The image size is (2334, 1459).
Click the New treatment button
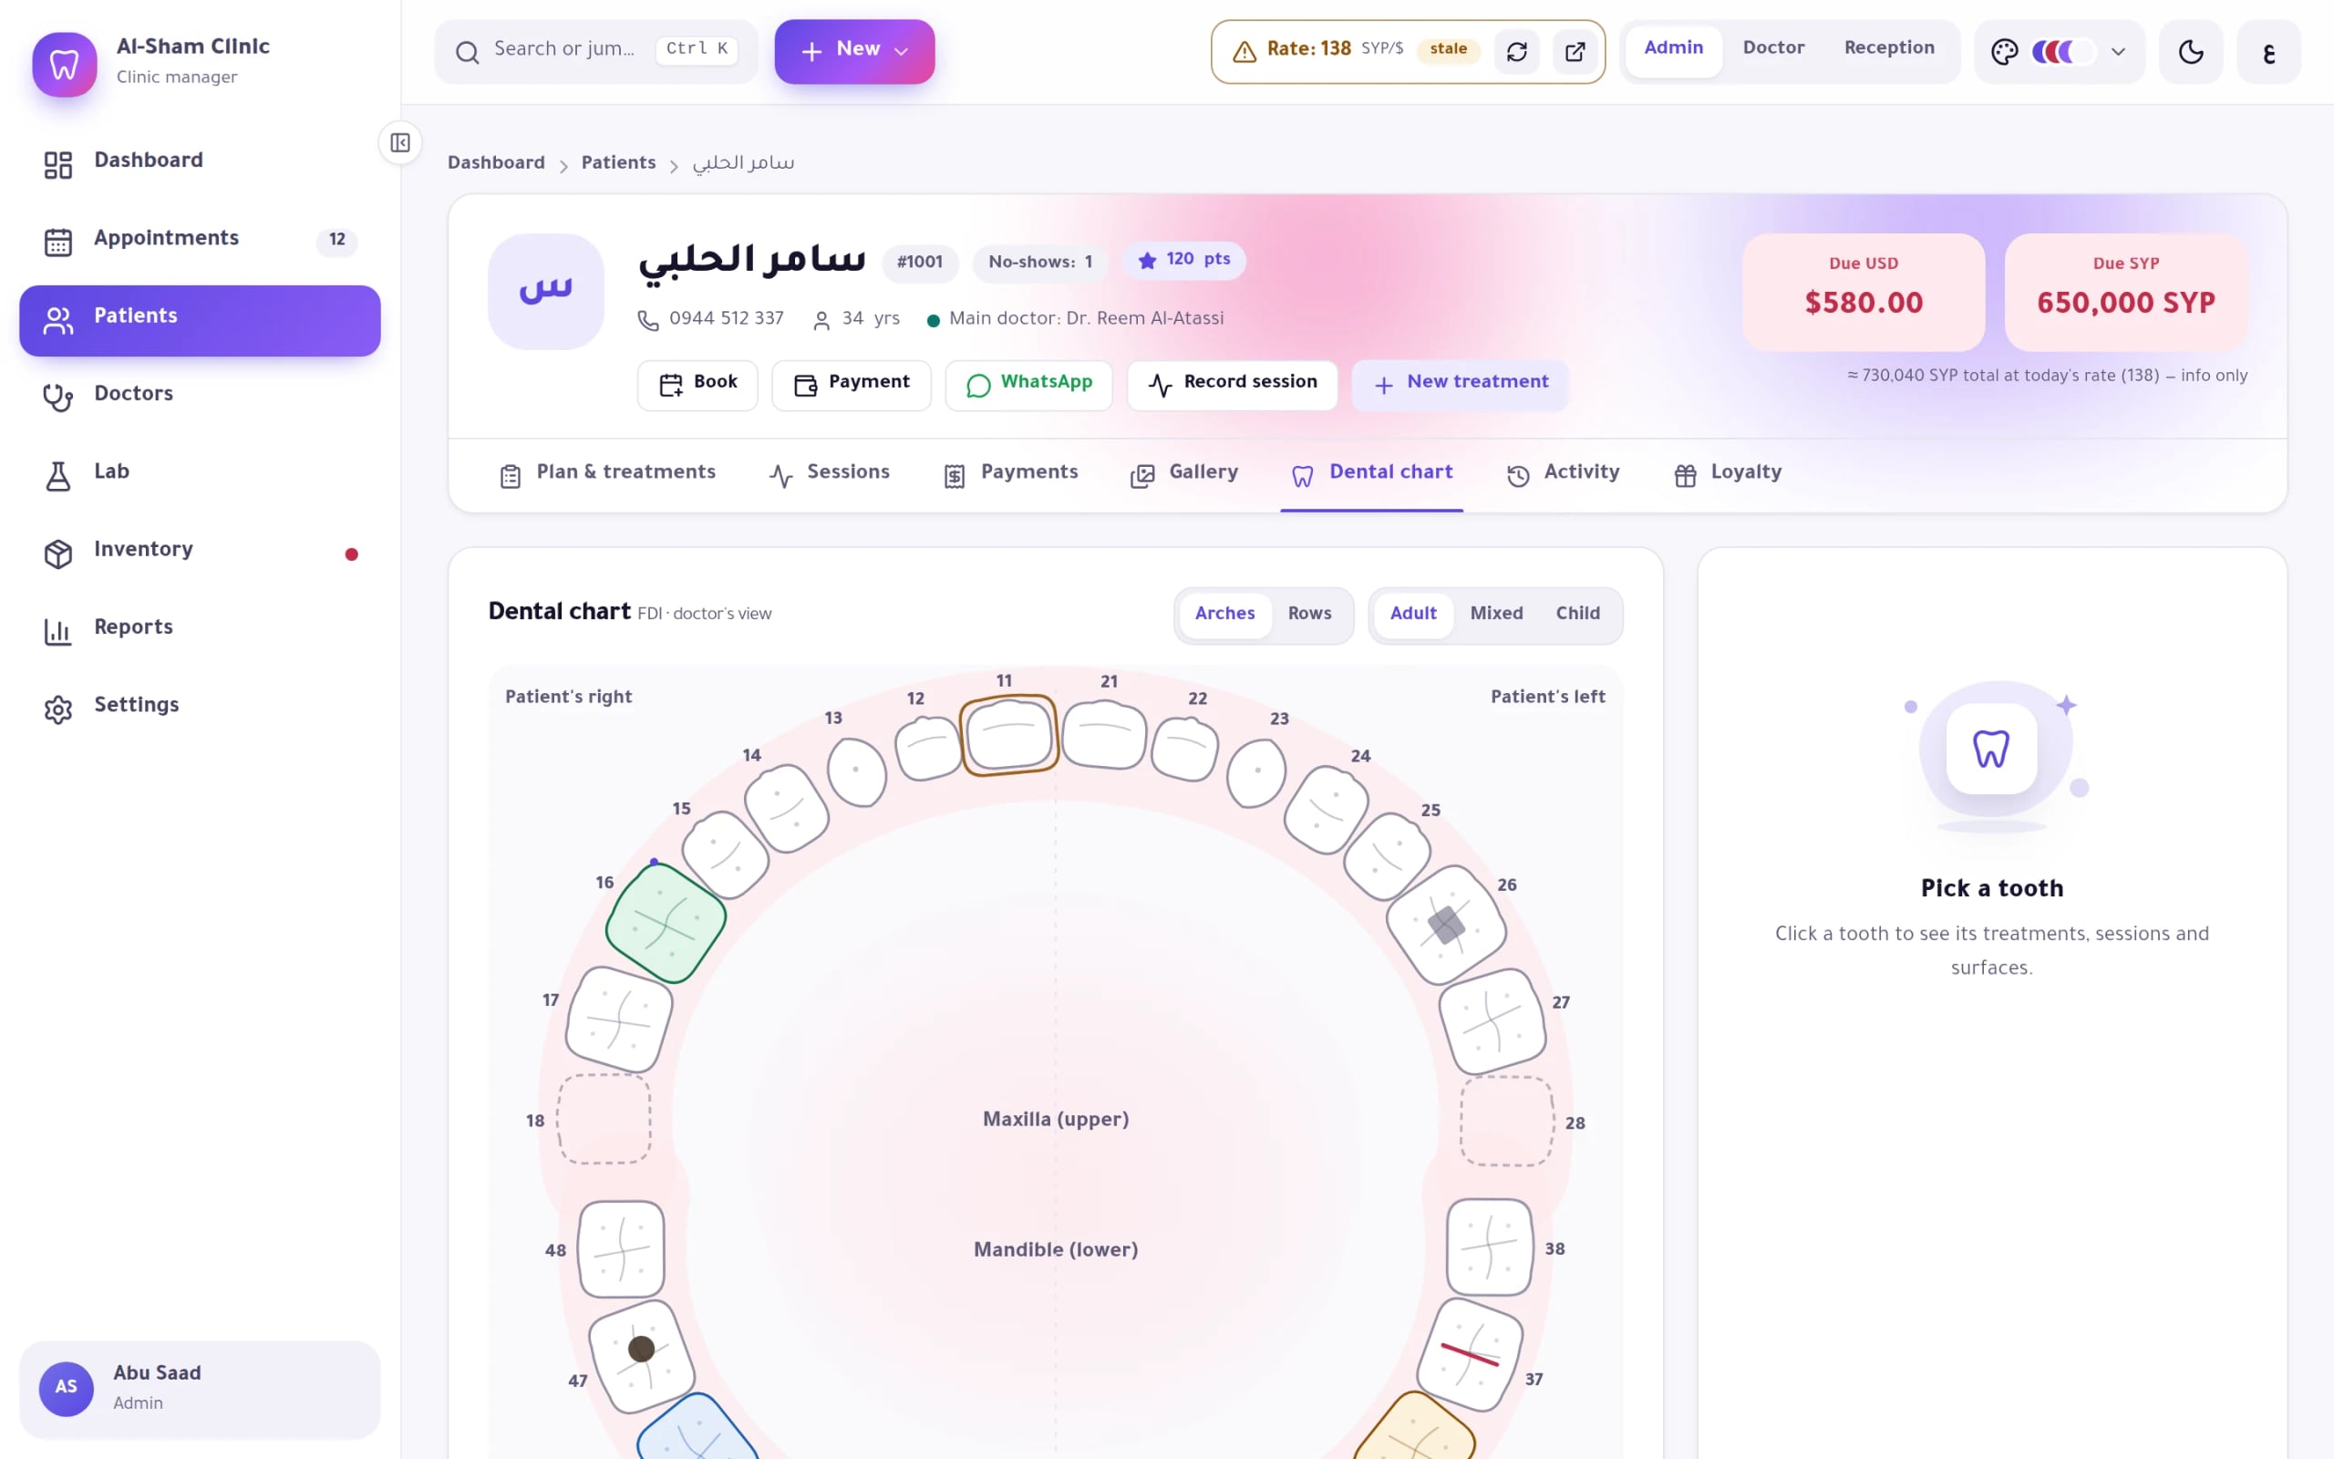pos(1460,384)
